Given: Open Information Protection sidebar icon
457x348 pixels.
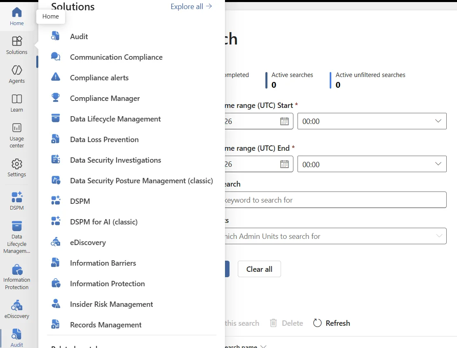Looking at the screenshot, I should 17,270.
